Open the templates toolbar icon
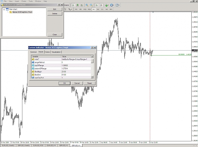The width and height of the screenshot is (198, 147). [x=117, y=5]
